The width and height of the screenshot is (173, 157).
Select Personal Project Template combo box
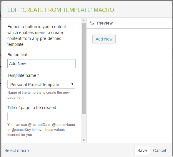41,84
